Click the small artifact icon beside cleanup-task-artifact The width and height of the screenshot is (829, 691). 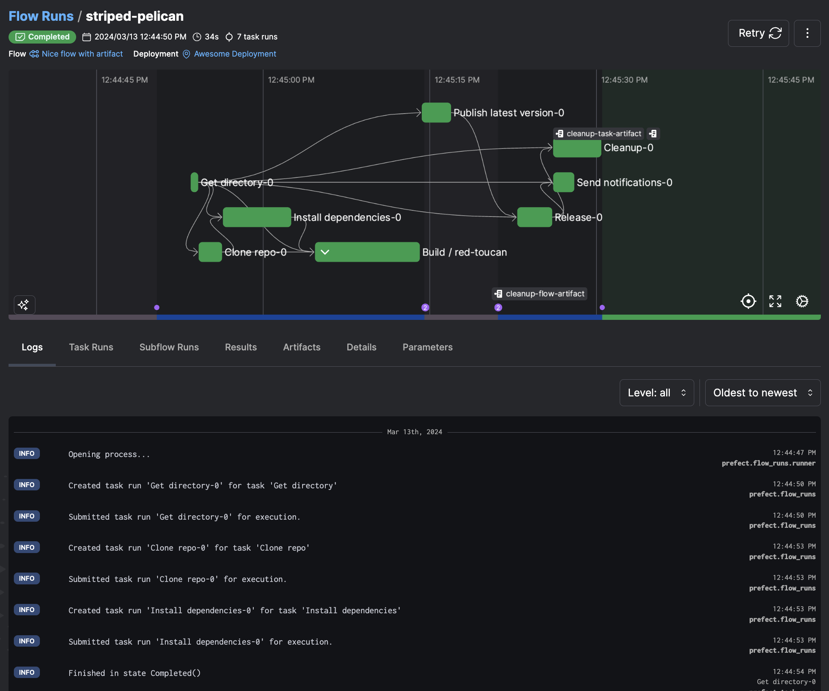click(653, 133)
